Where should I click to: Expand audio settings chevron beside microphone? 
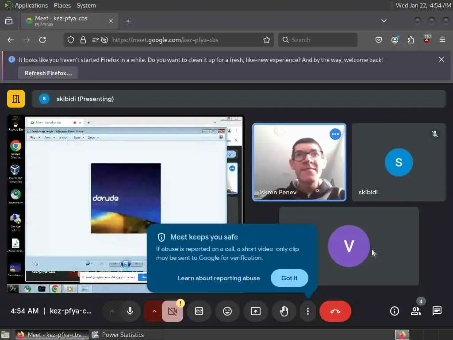112,311
